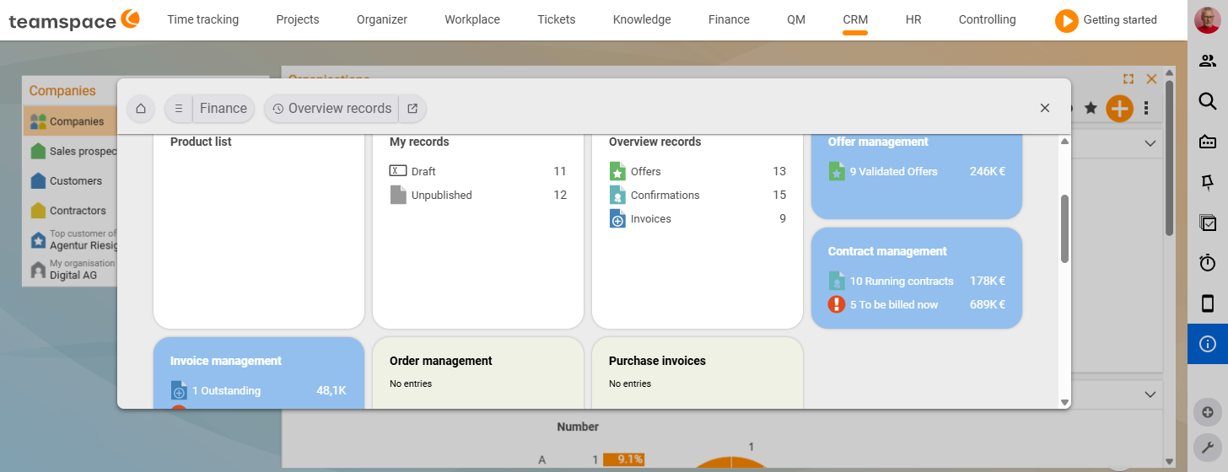
Task: Click Invoices in Overview records
Action: pyautogui.click(x=697, y=218)
